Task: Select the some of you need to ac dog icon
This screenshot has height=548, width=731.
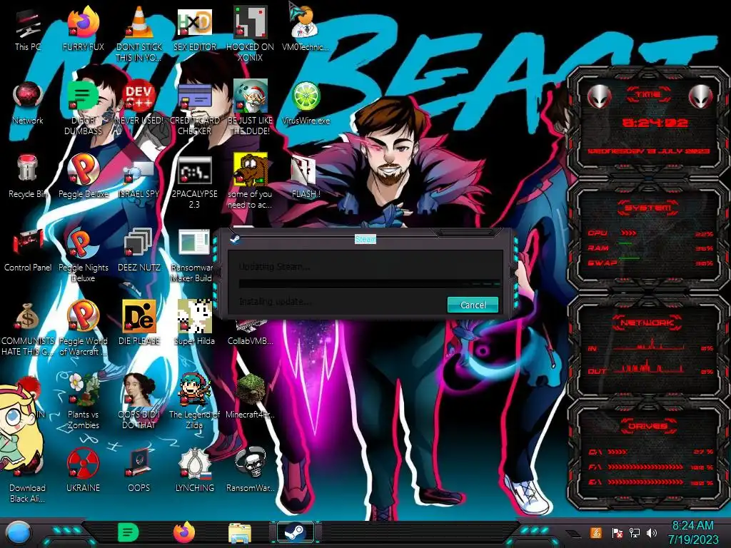Action: coord(250,182)
